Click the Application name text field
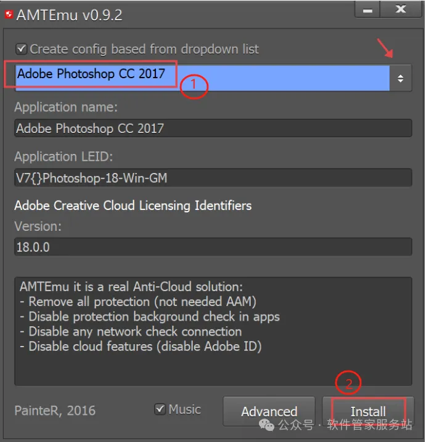Image resolution: width=426 pixels, height=442 pixels. [213, 128]
